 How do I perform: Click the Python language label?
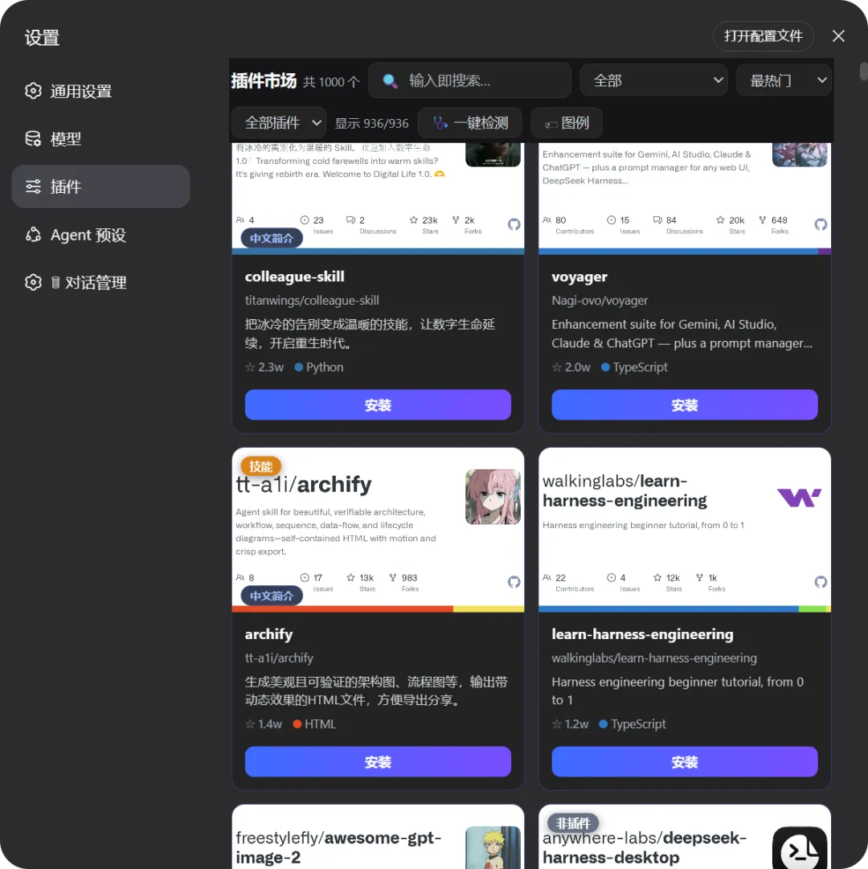tap(325, 367)
